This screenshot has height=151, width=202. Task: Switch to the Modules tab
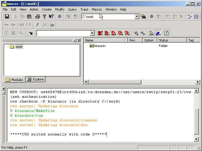click(14, 80)
